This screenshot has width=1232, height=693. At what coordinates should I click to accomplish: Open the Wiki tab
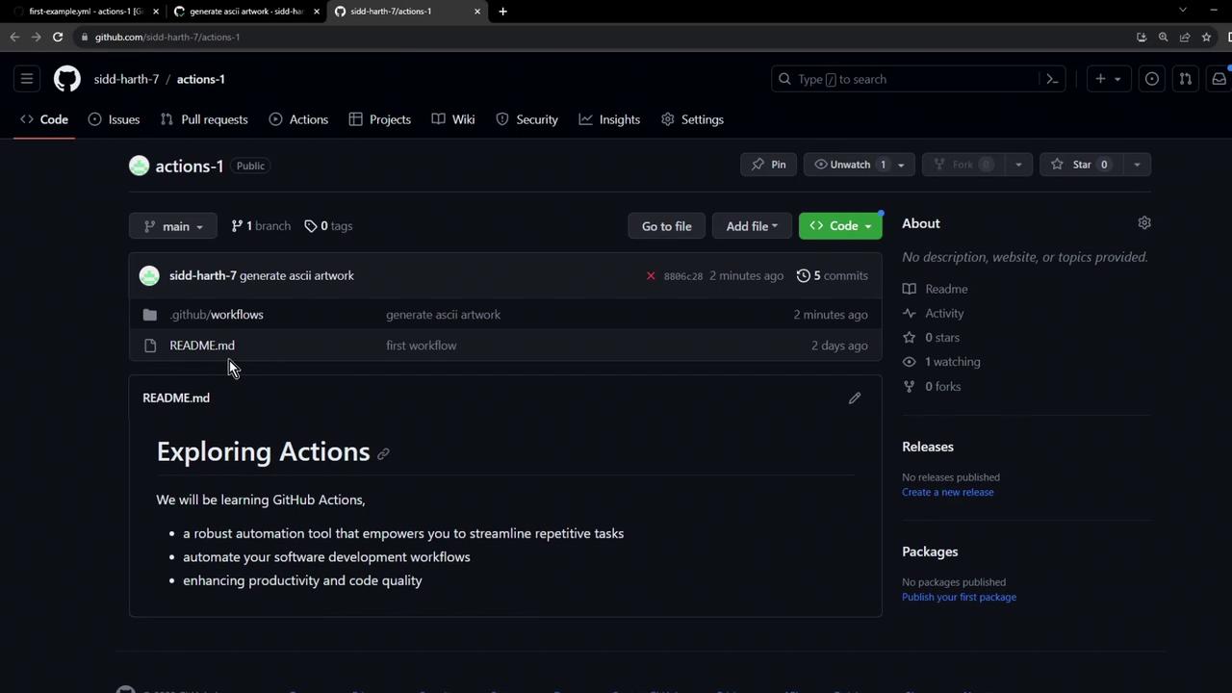(x=453, y=119)
